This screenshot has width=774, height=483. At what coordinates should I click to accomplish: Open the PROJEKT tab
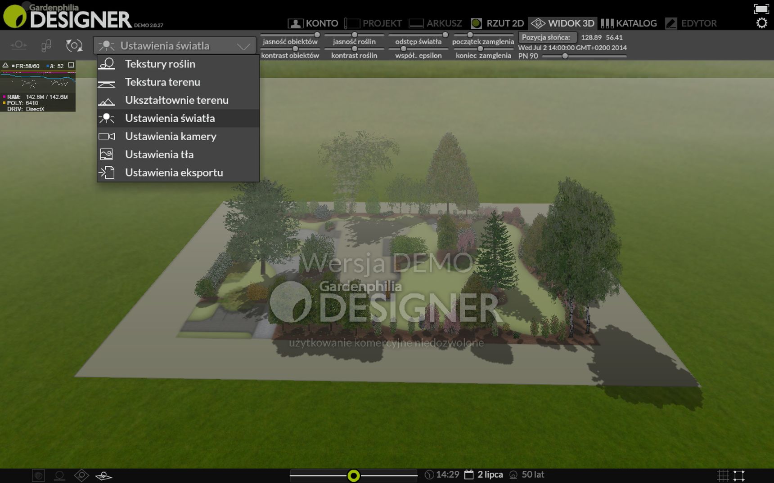pyautogui.click(x=373, y=23)
